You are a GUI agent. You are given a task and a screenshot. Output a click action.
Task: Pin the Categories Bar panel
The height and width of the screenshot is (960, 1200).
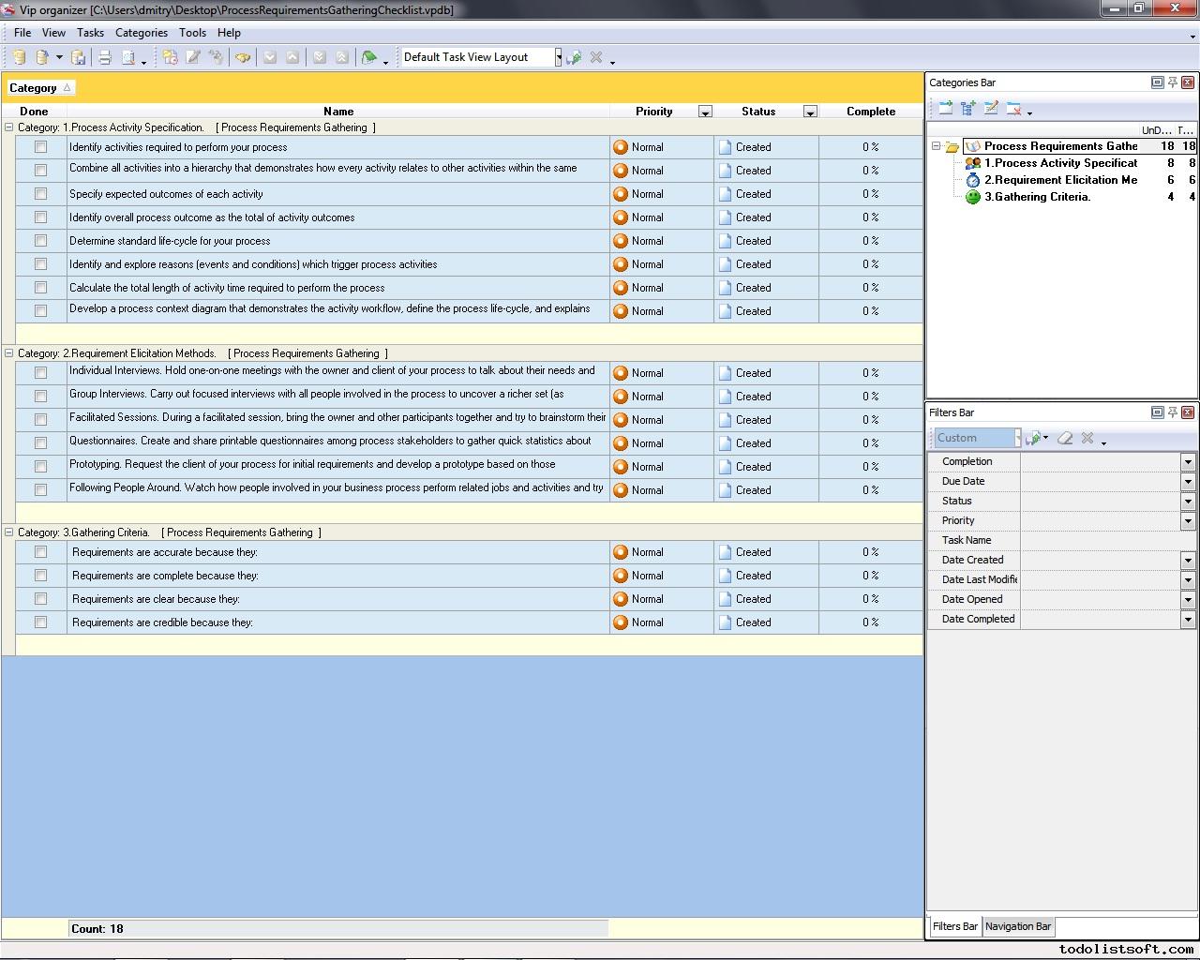(x=1172, y=82)
